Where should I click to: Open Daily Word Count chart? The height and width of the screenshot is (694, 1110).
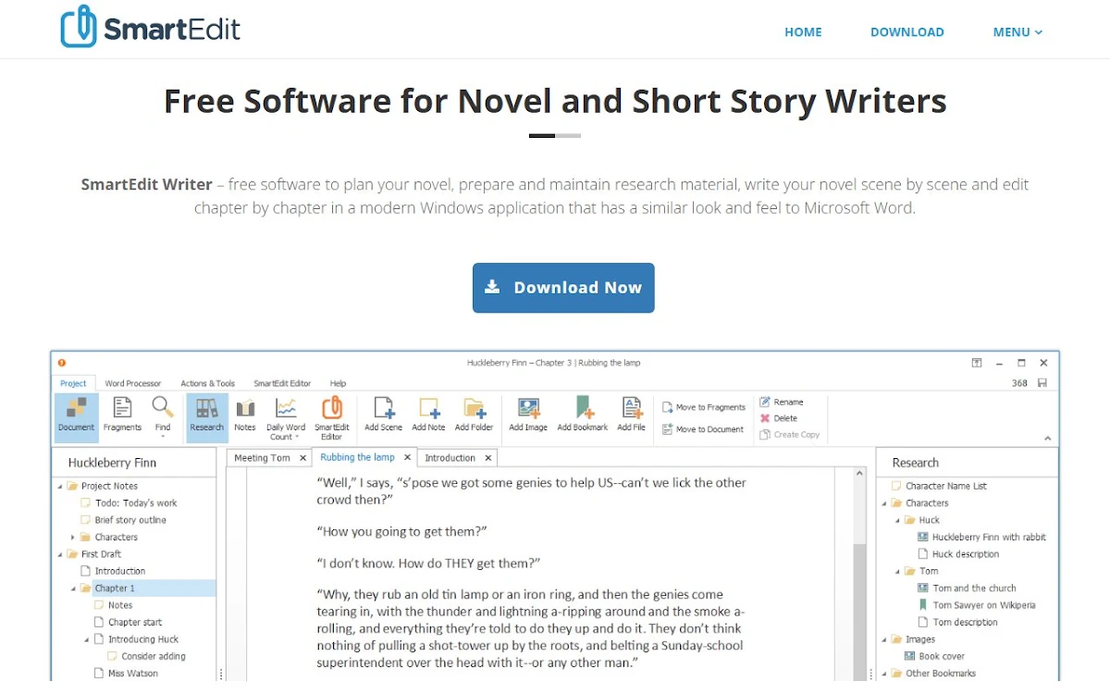(286, 417)
